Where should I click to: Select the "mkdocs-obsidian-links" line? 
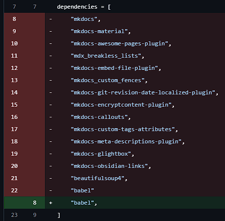(111, 166)
